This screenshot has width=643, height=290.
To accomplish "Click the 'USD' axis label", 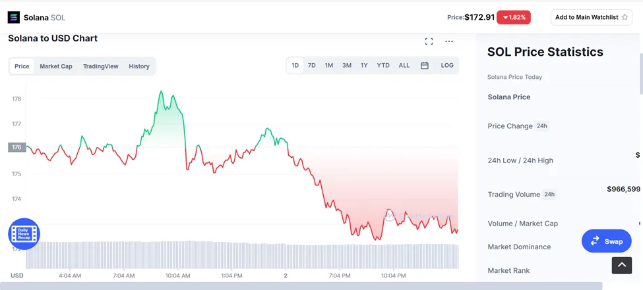I will coord(16,276).
